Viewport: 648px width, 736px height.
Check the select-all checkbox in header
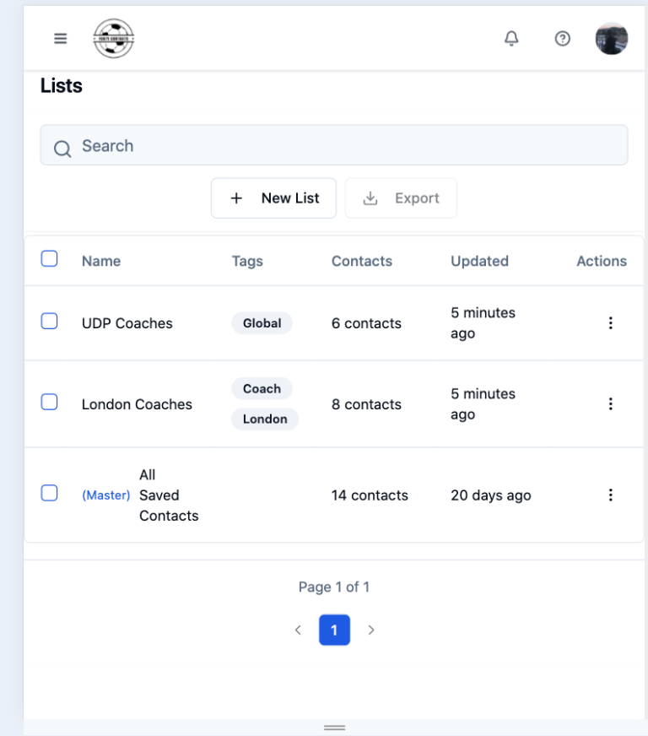coord(49,259)
